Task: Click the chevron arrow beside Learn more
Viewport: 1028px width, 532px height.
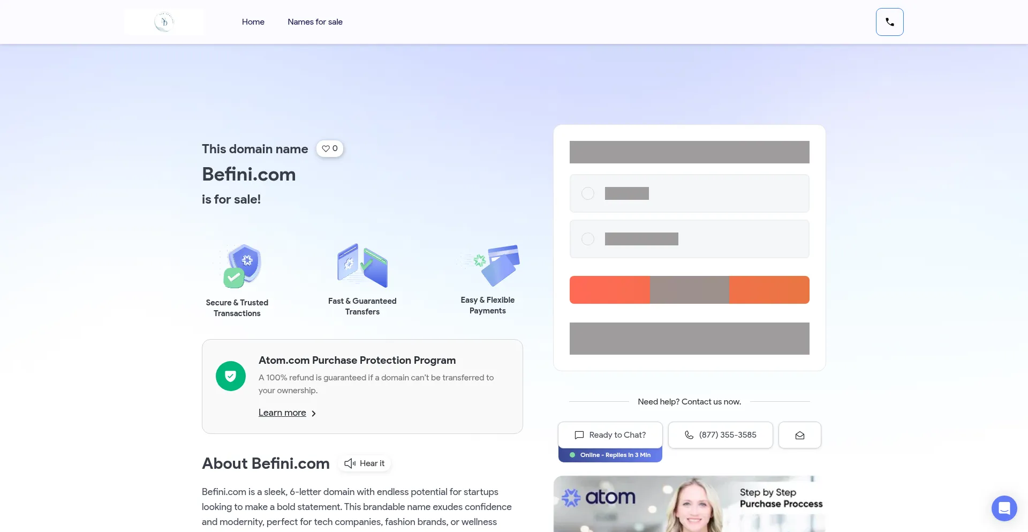Action: [314, 414]
